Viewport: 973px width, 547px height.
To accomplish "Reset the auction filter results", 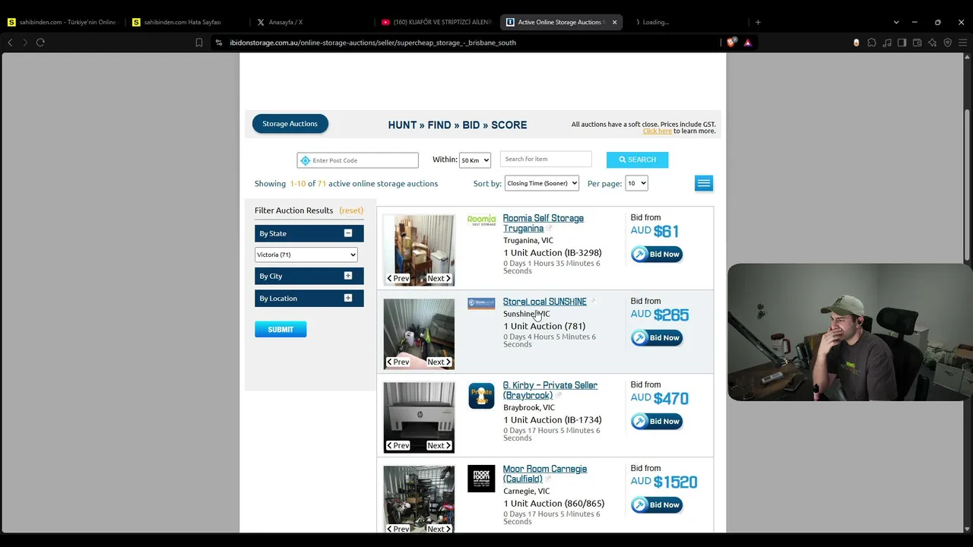I will (x=351, y=210).
